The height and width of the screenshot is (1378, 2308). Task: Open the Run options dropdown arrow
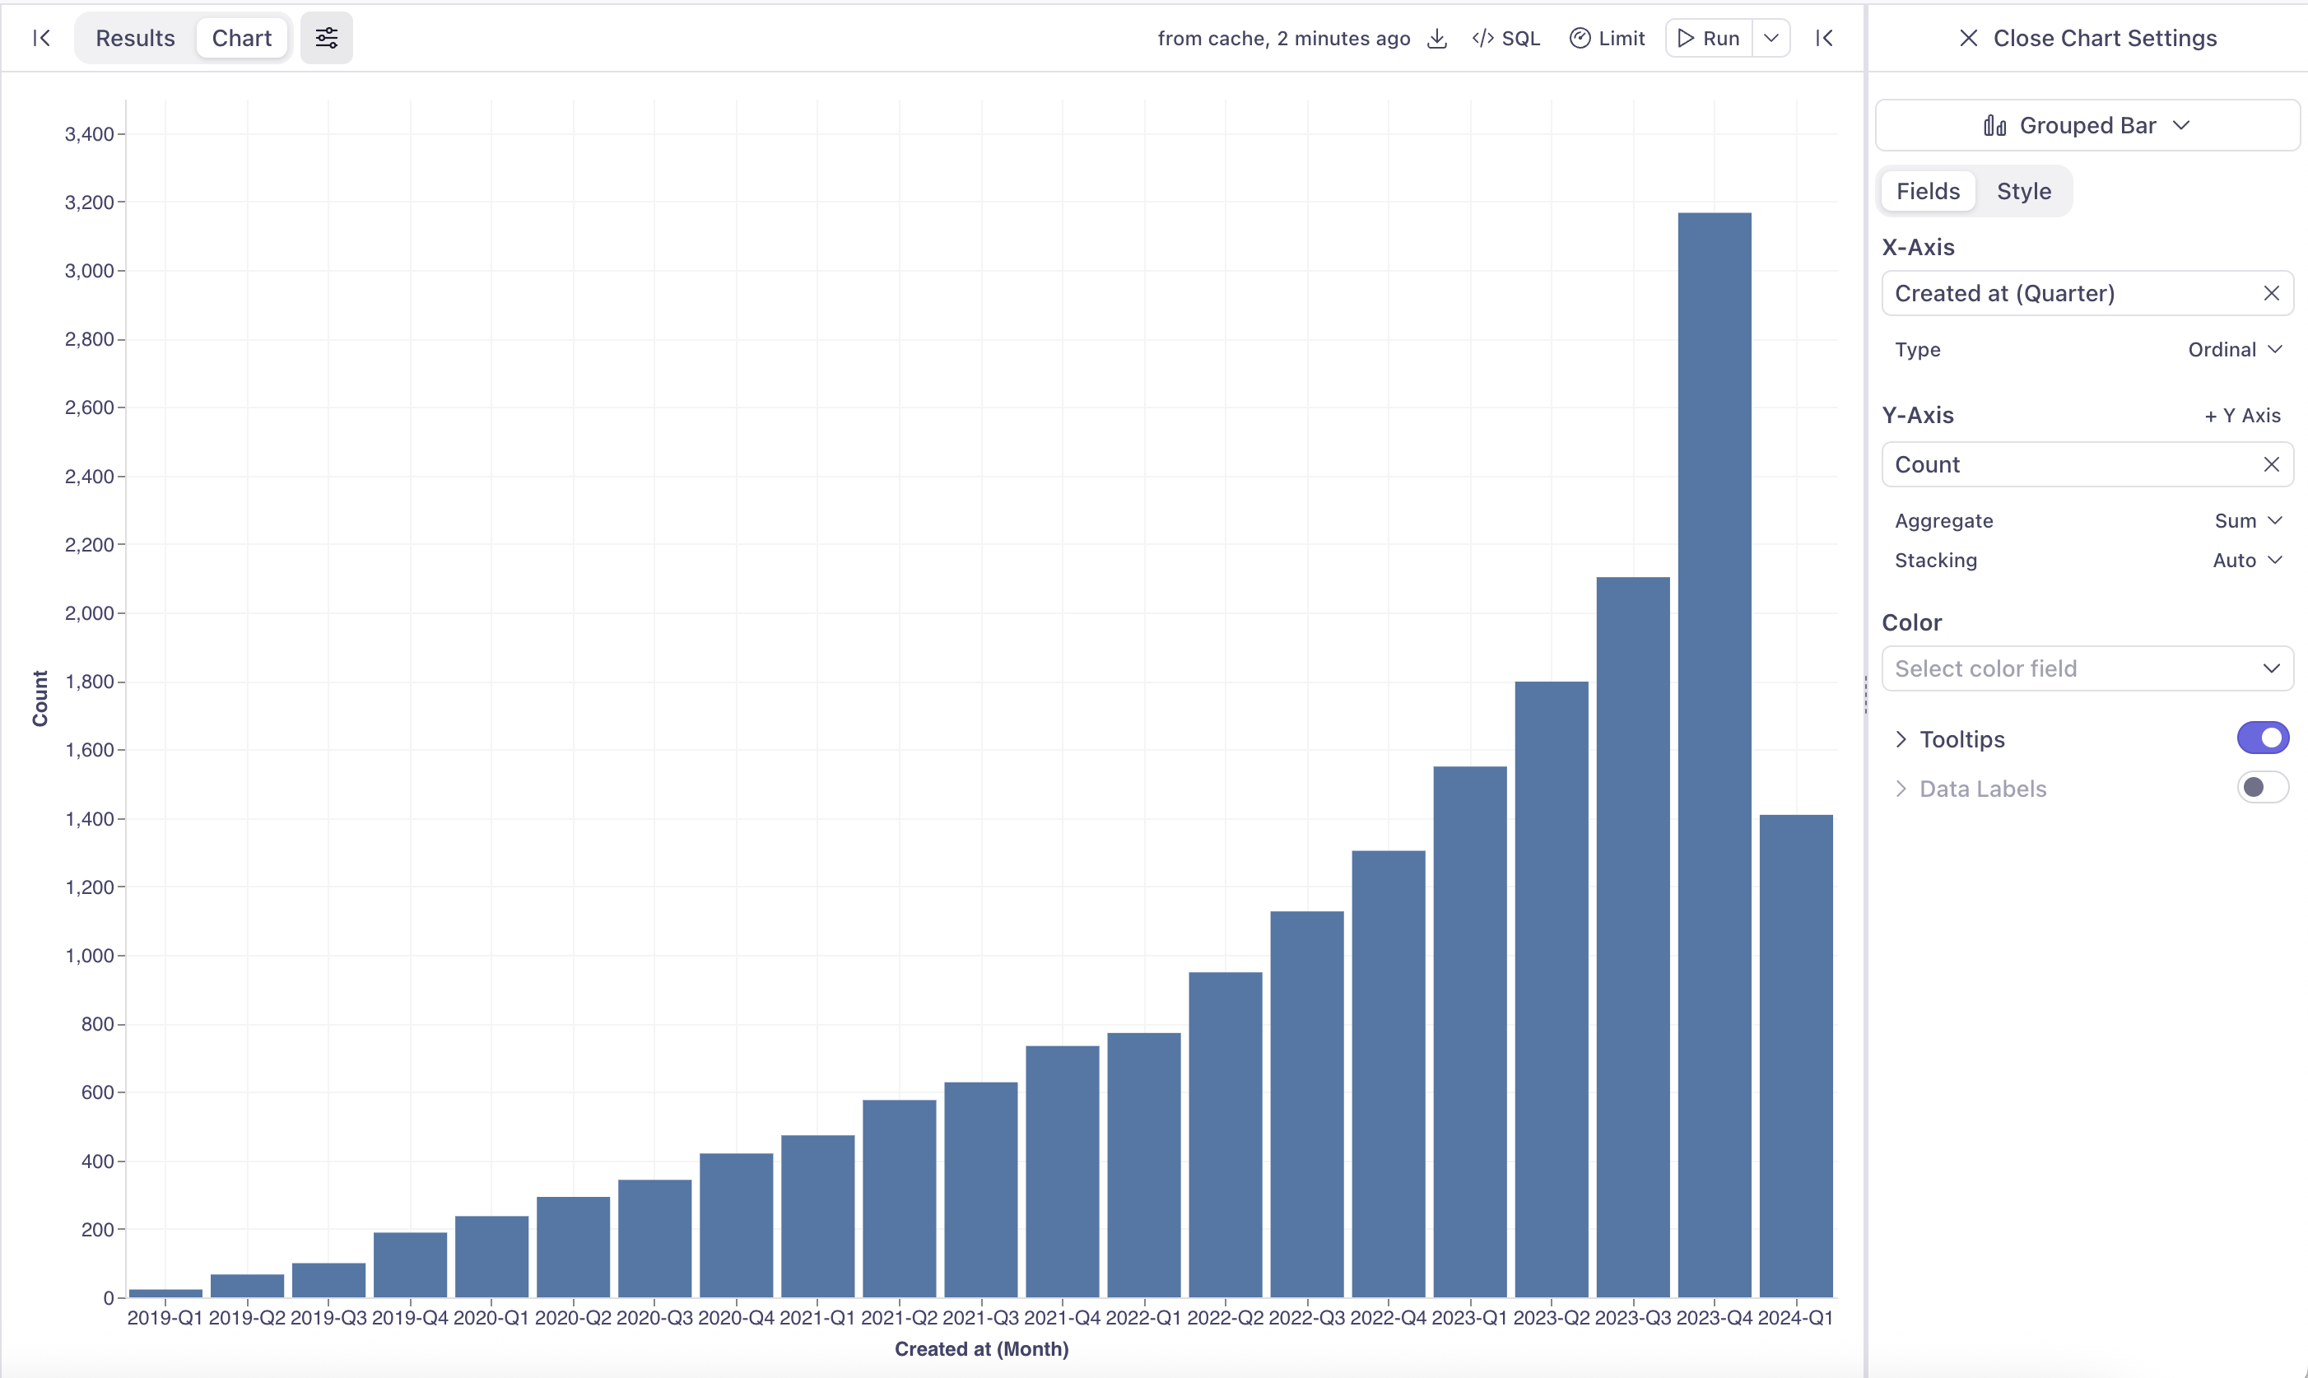tap(1771, 38)
